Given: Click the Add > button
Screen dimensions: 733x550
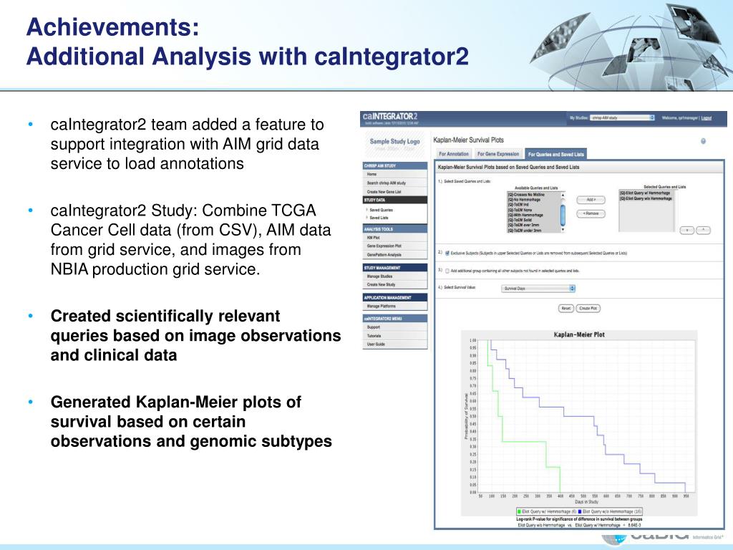Looking at the screenshot, I should point(591,200).
